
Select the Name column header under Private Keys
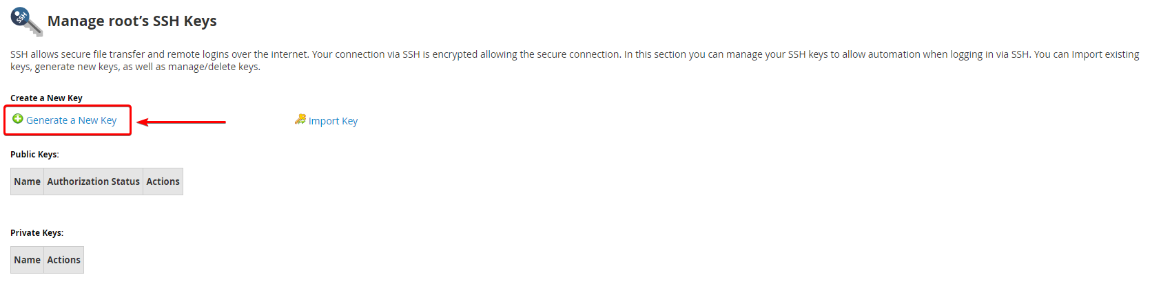[x=28, y=260]
